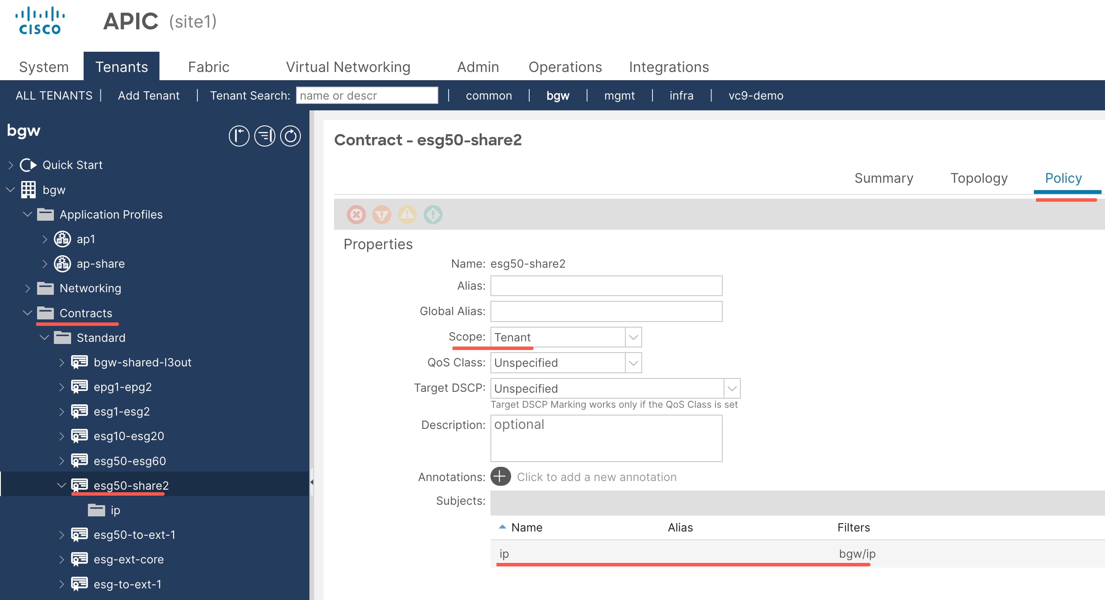Collapse the Contracts tree node
Image resolution: width=1105 pixels, height=600 pixels.
click(x=28, y=313)
